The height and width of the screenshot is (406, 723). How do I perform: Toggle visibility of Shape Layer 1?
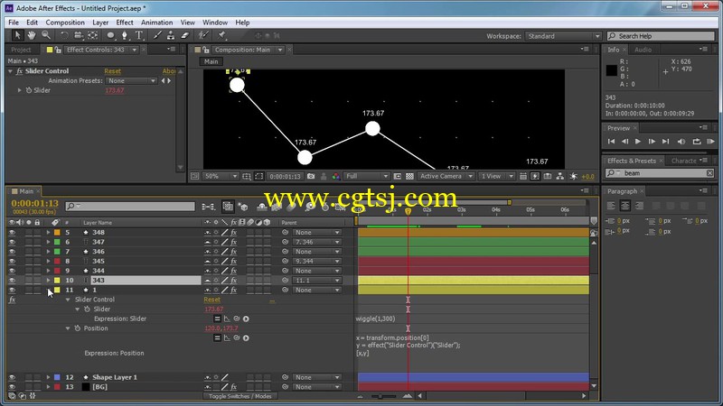click(x=12, y=377)
